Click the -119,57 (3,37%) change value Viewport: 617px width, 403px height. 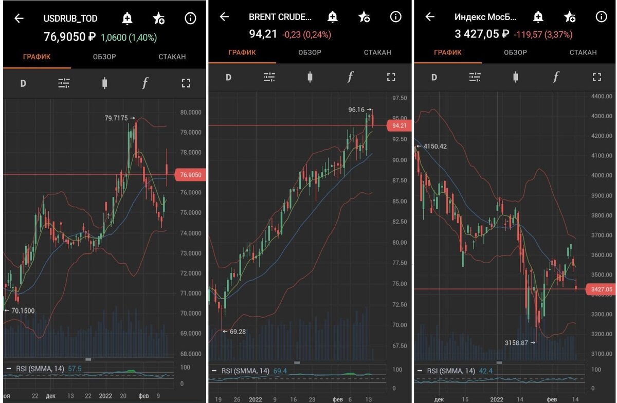point(542,35)
